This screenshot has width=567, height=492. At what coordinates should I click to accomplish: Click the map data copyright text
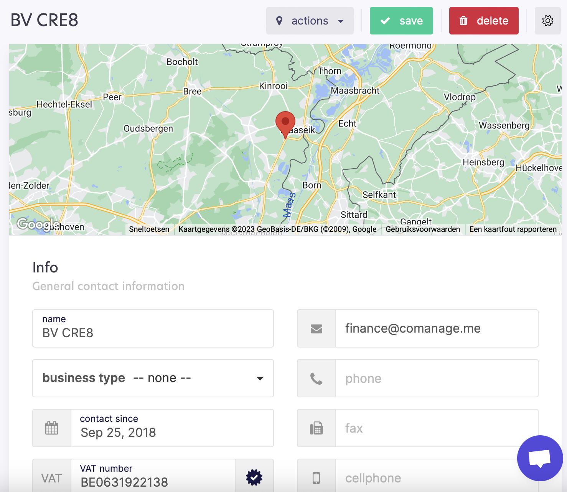[277, 229]
